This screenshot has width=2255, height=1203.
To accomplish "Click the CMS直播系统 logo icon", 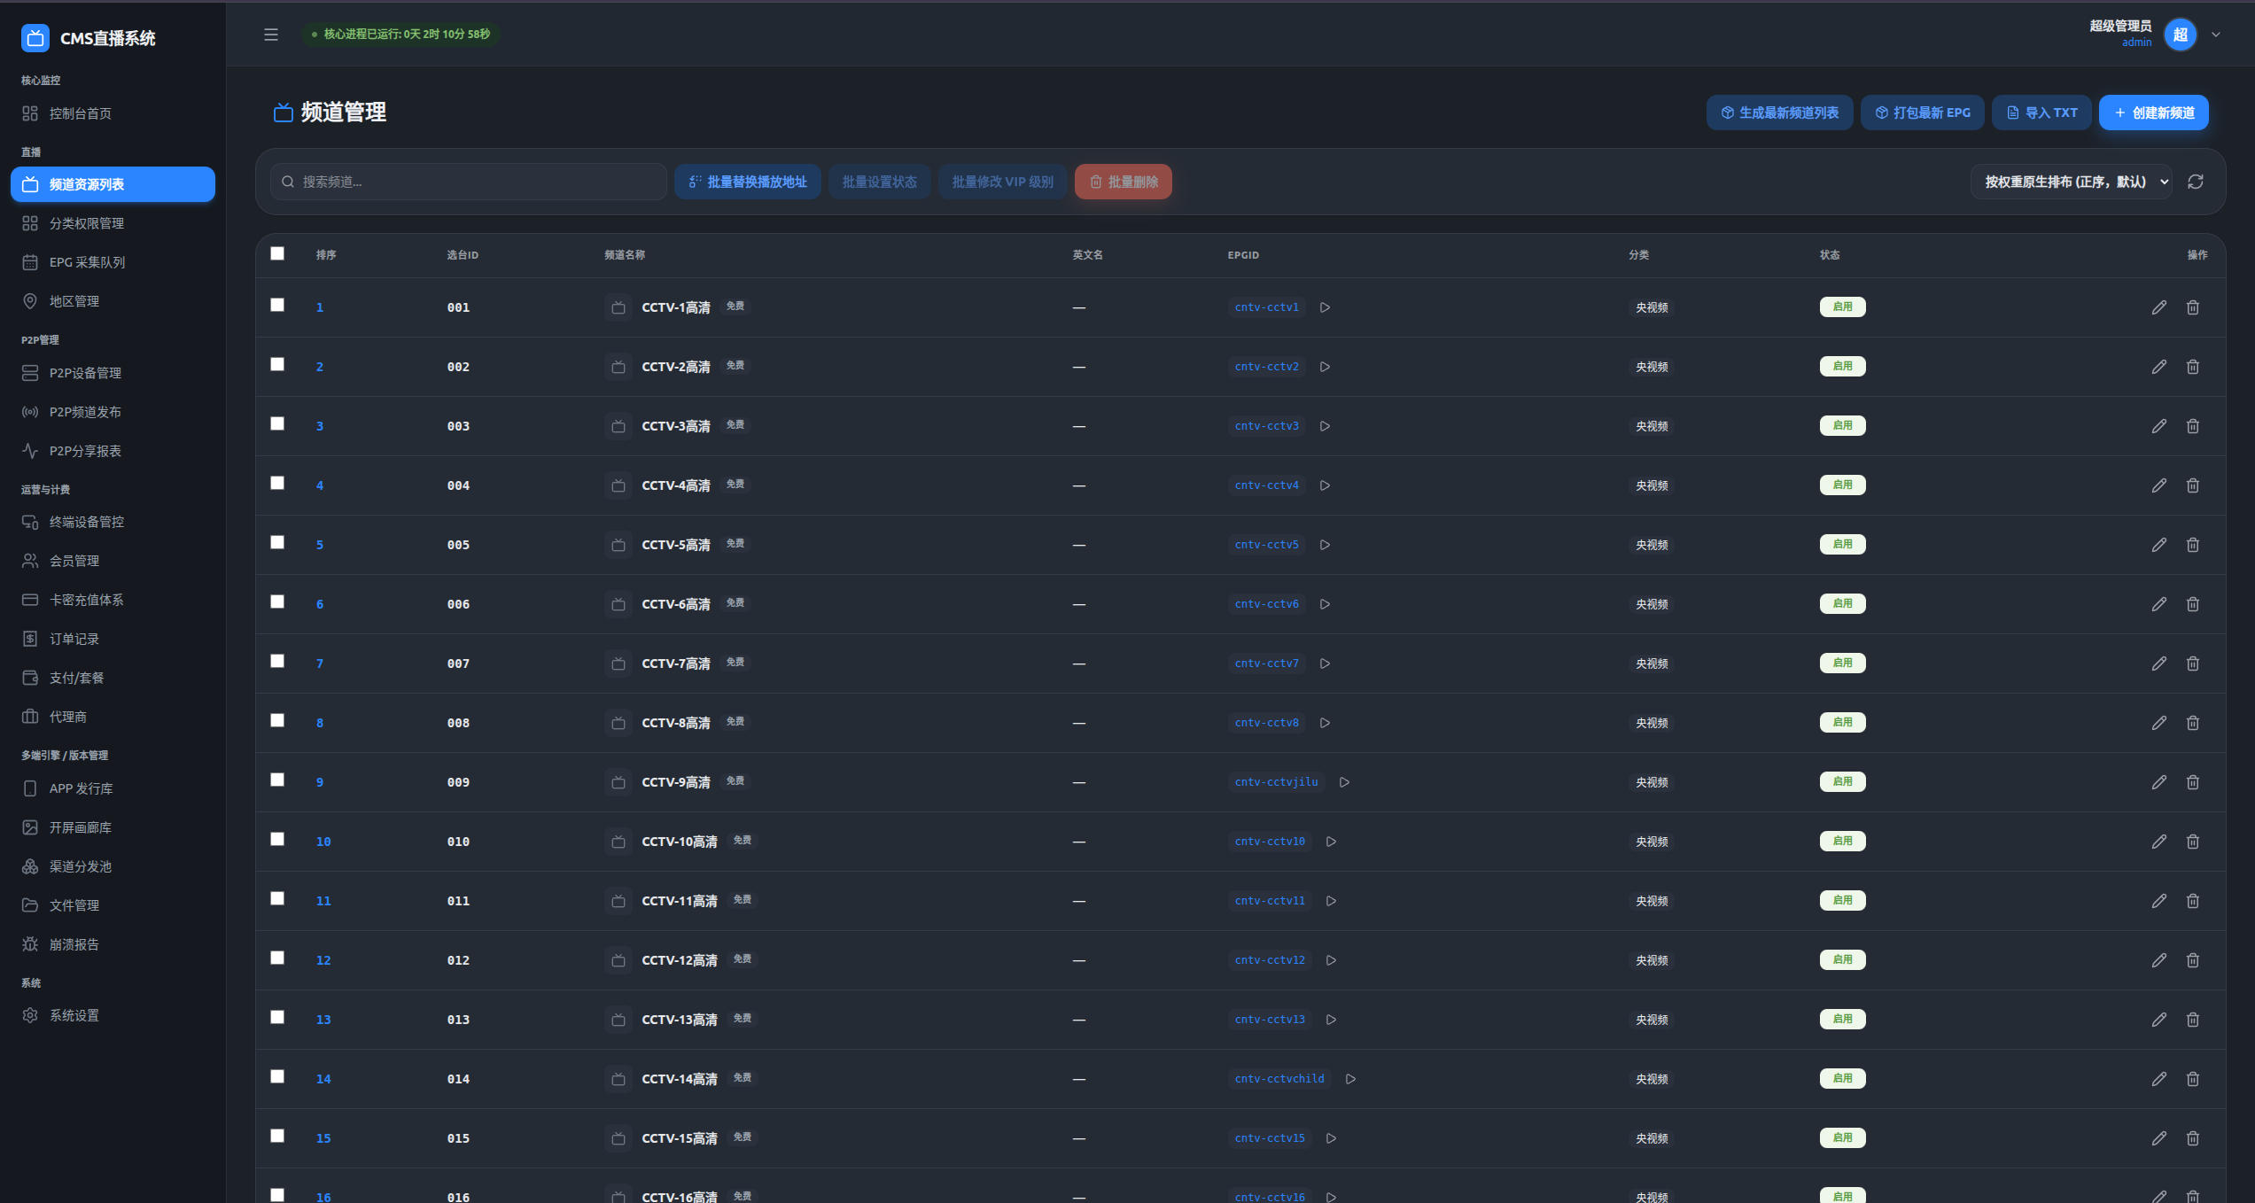I will pos(35,38).
